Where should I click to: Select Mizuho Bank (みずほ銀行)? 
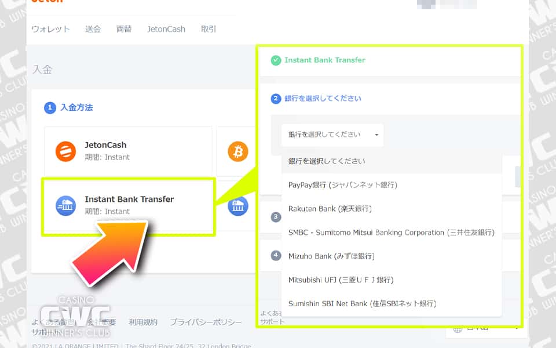point(392,256)
